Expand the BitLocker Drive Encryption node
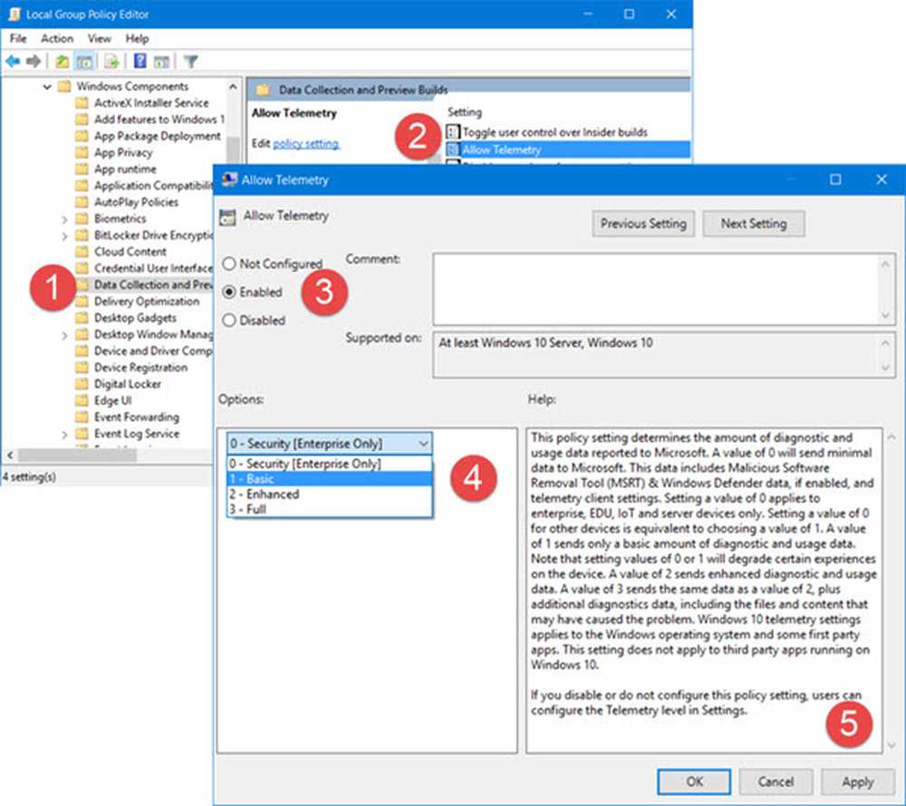This screenshot has height=806, width=906. [64, 236]
